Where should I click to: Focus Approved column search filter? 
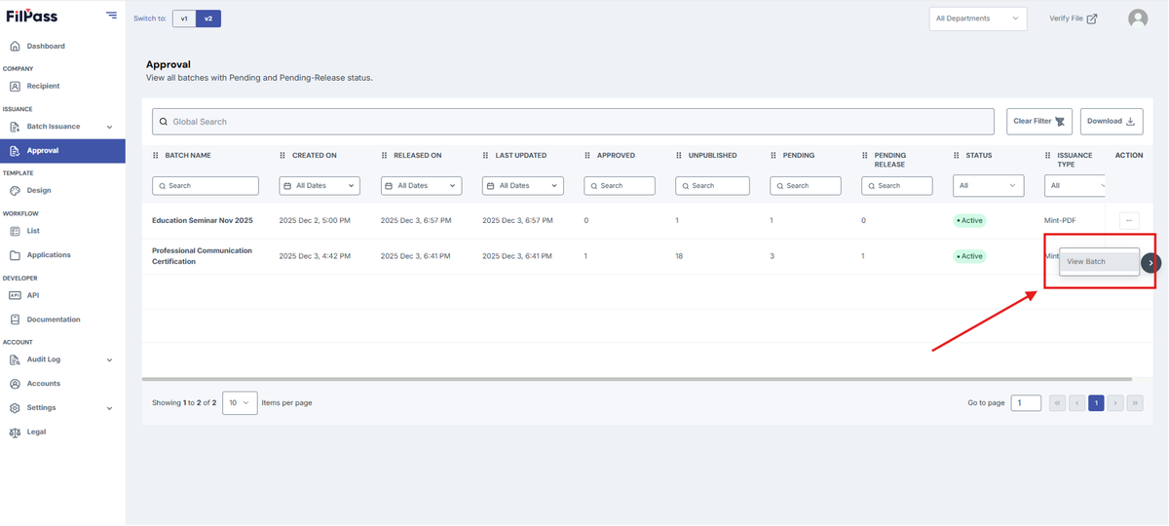pos(620,185)
